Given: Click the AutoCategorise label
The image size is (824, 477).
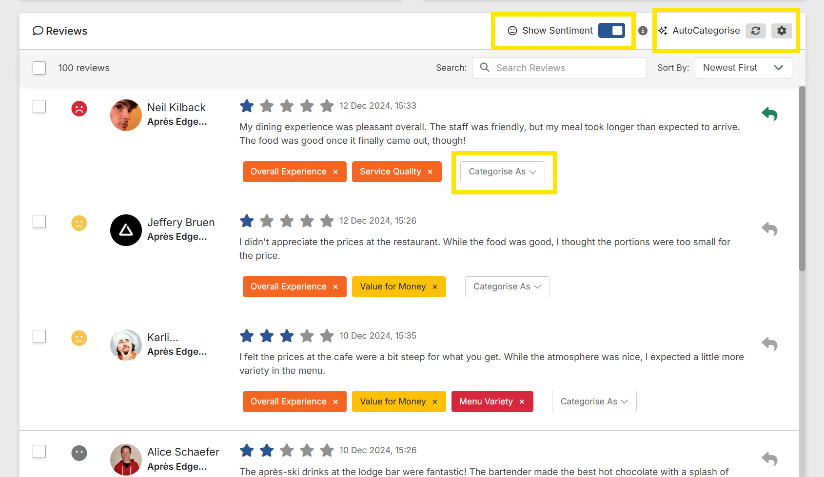Looking at the screenshot, I should point(706,31).
